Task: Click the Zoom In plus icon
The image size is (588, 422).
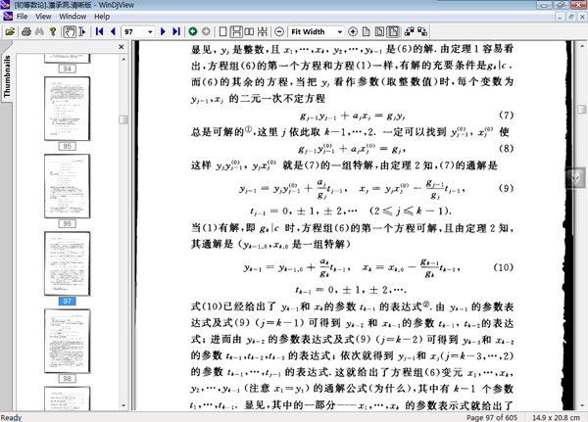Action: tap(353, 32)
